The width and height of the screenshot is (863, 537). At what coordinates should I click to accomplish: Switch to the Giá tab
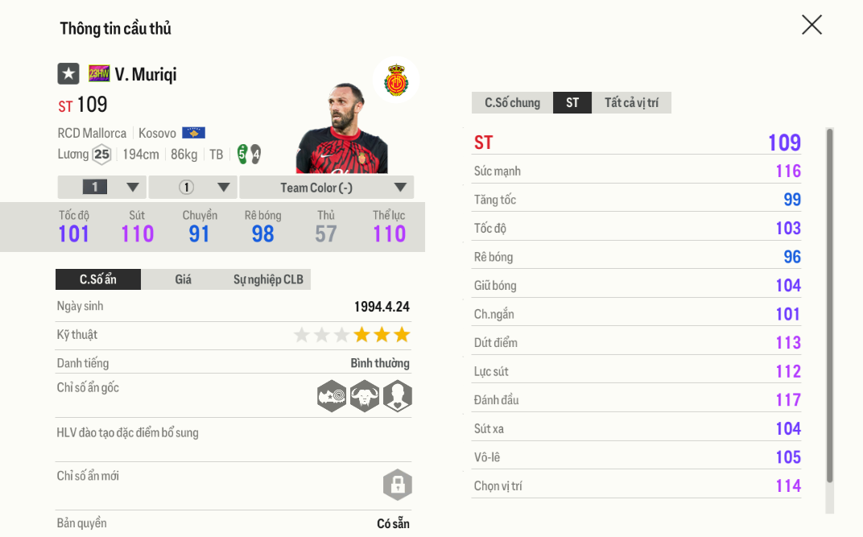click(x=184, y=279)
